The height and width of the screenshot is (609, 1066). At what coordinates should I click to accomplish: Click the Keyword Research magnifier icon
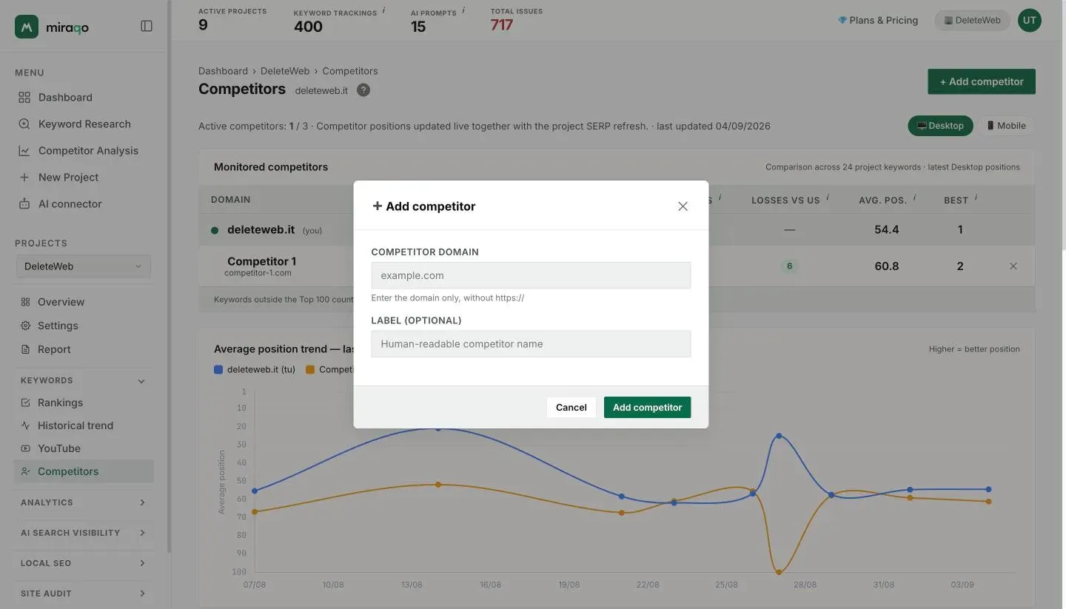[x=24, y=124]
